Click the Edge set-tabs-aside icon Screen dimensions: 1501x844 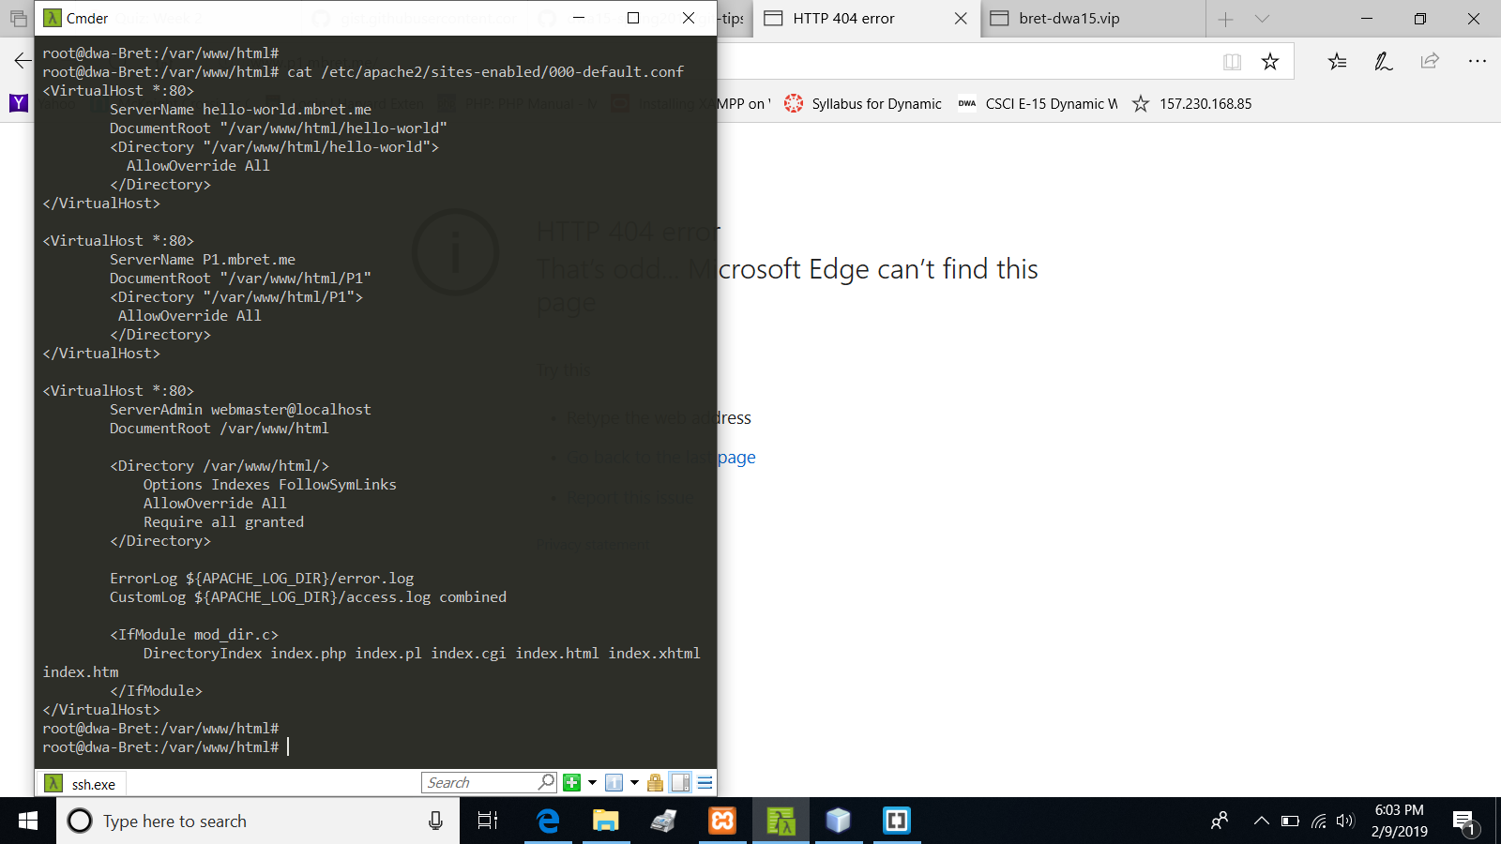point(18,18)
